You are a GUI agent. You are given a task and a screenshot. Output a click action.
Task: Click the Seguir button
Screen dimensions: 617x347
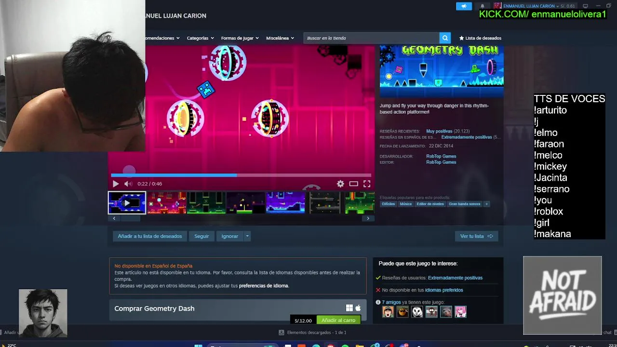(201, 236)
